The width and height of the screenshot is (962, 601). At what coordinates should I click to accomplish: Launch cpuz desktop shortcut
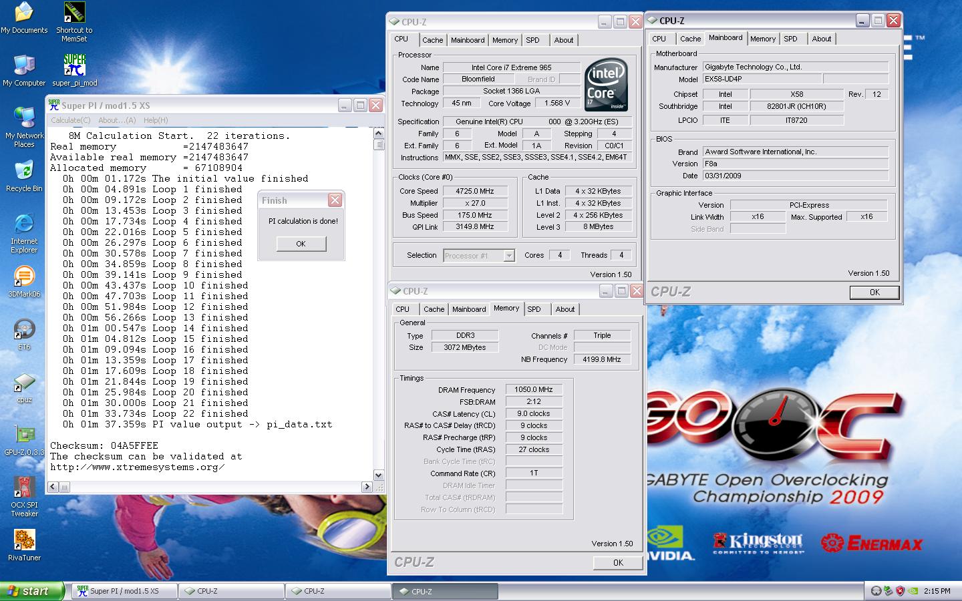(24, 388)
